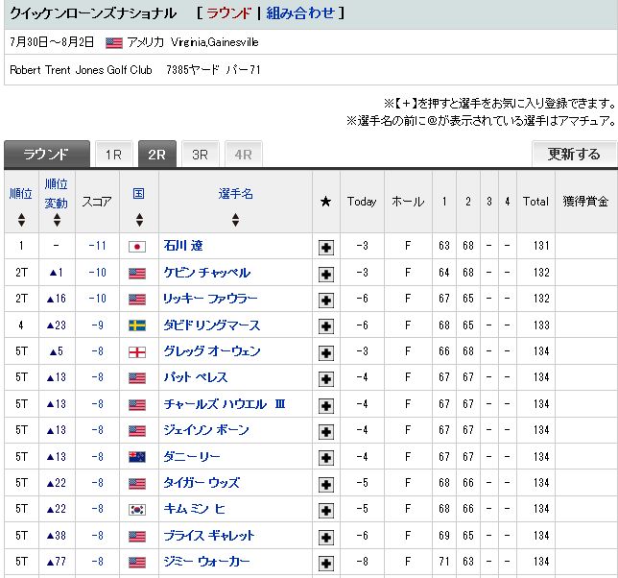
Task: Click Sweden flag in リングマース row
Action: pyautogui.click(x=137, y=325)
